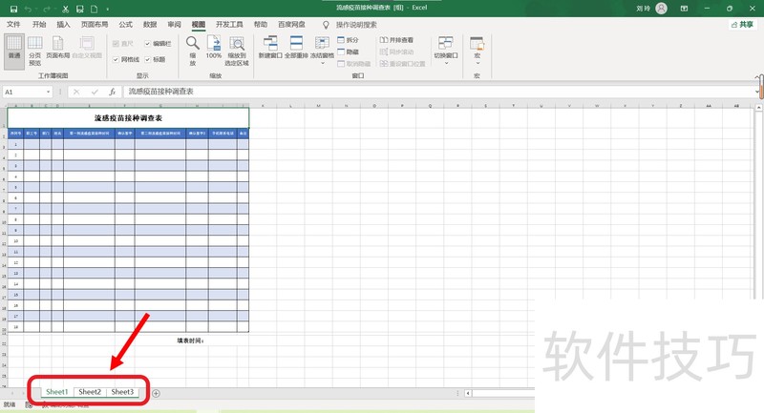Viewport: 764px width, 413px height.
Task: Click Arrange All (全部重排) windows
Action: (x=296, y=48)
